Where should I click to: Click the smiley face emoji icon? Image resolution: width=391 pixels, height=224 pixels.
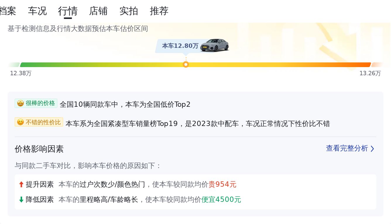click(x=20, y=122)
